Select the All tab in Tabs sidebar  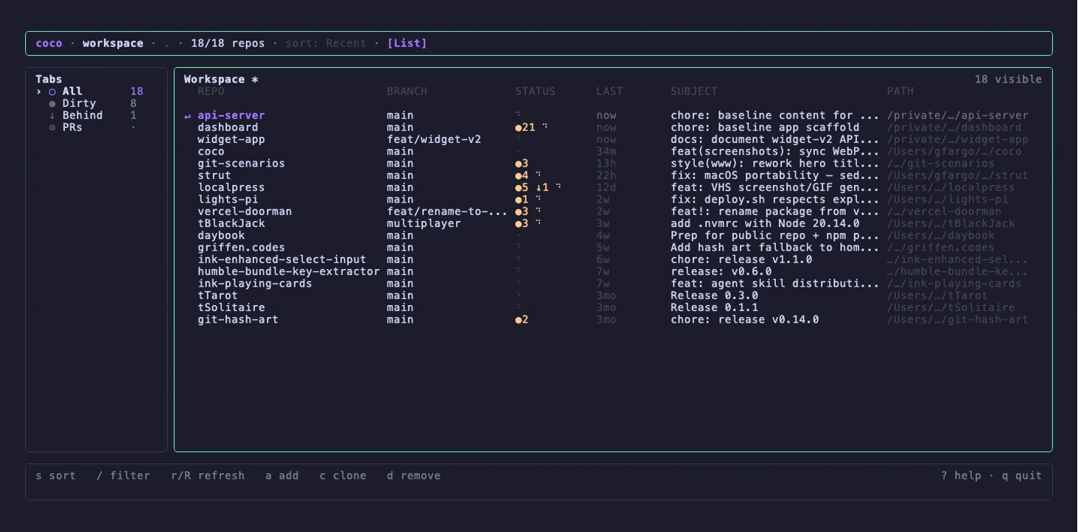[x=89, y=91]
